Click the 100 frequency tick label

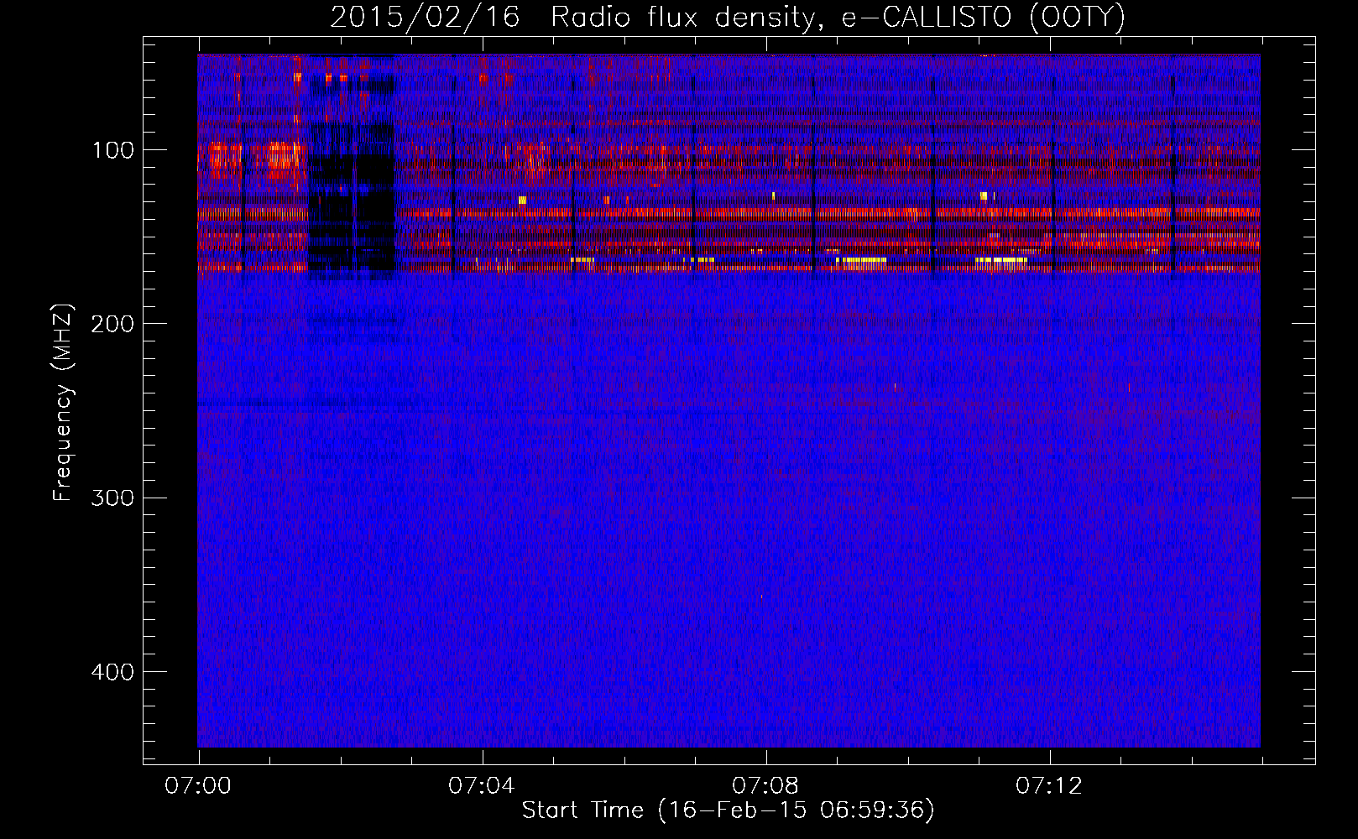coord(113,150)
